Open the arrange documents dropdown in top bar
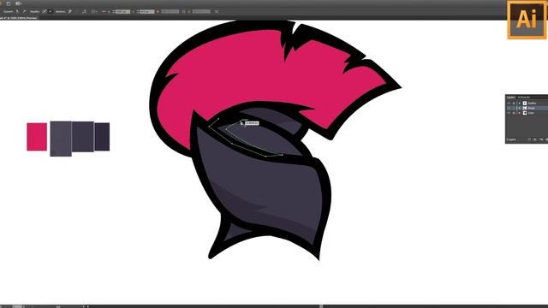 point(19,3)
